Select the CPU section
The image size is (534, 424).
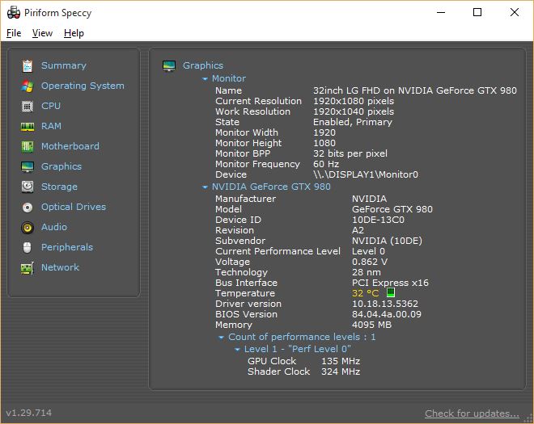click(x=51, y=106)
